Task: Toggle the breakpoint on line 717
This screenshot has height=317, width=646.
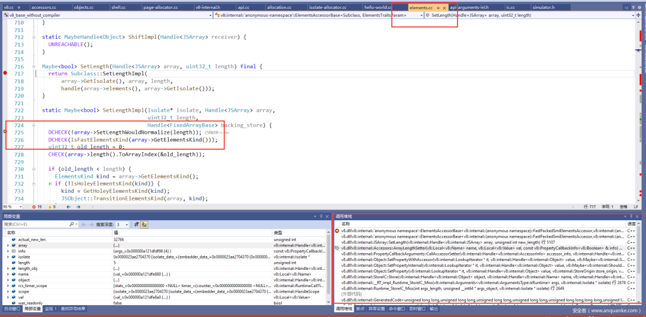Action: pos(5,73)
